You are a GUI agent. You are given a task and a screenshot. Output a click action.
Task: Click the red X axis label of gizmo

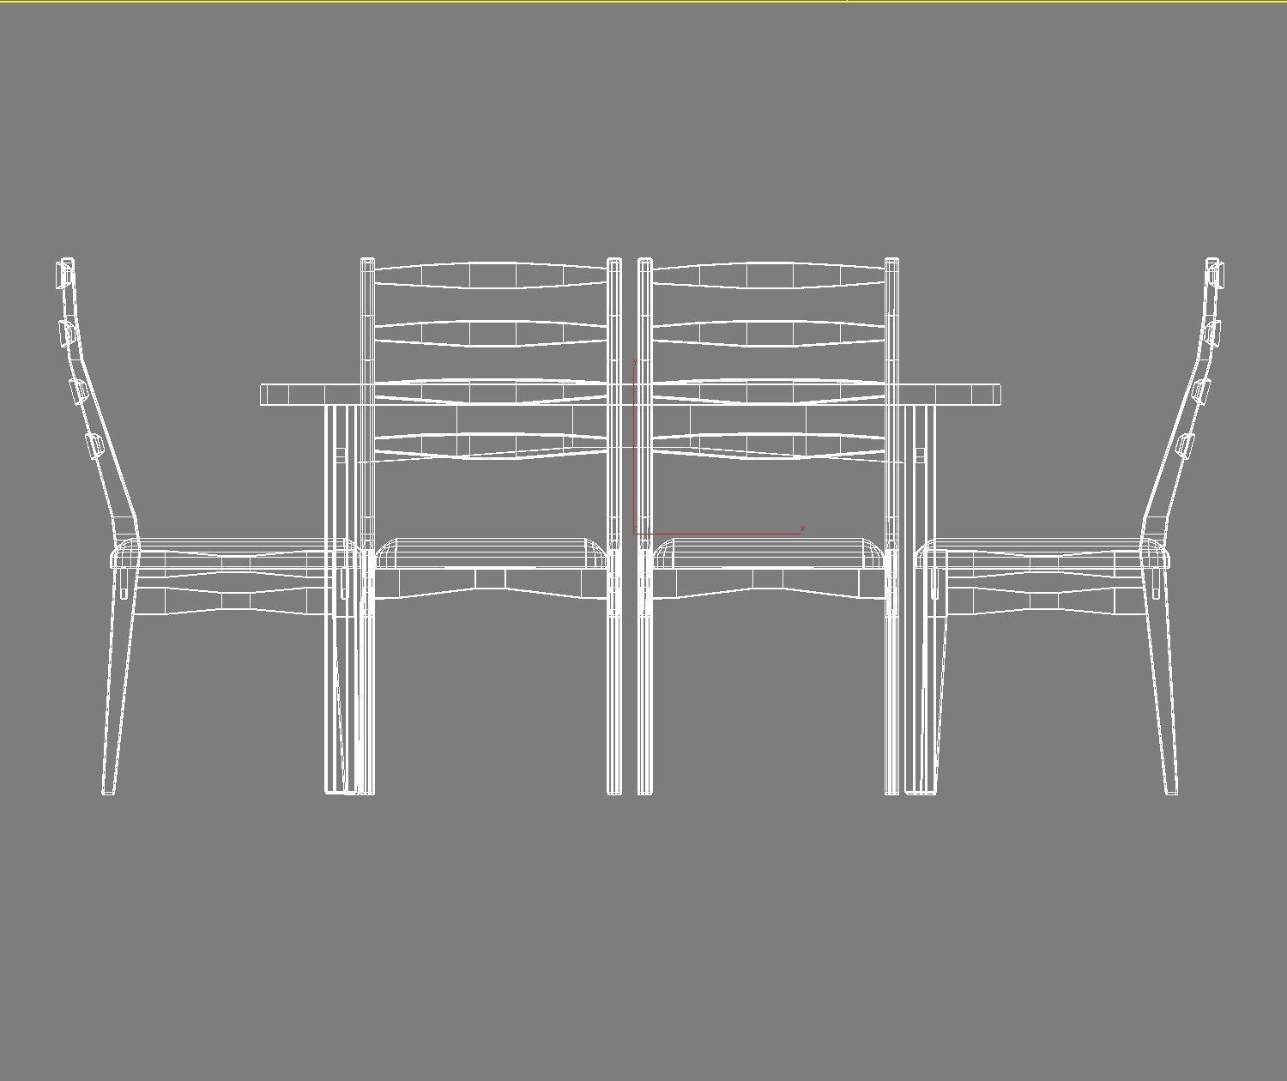(802, 528)
